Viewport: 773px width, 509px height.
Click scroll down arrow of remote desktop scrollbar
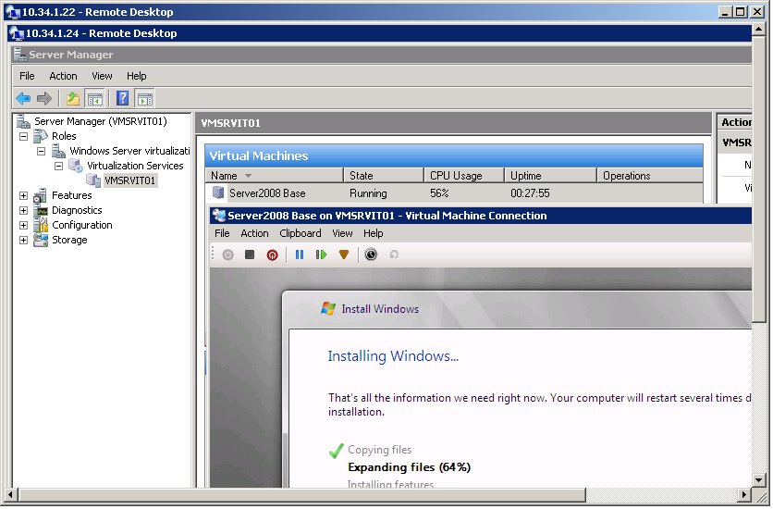759,480
